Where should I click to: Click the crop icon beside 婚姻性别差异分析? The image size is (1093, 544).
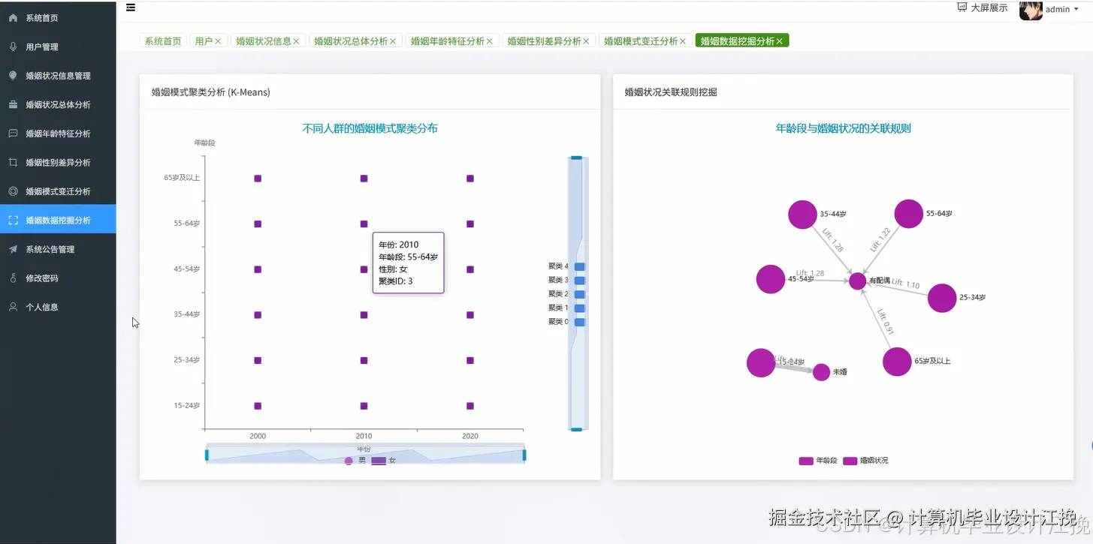(13, 162)
